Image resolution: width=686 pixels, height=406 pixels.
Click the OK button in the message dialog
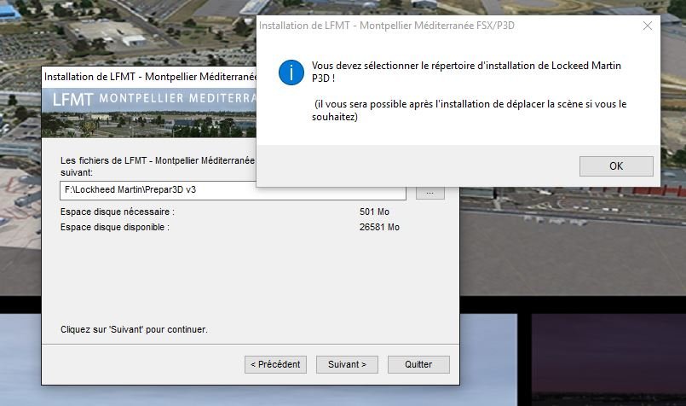[615, 166]
